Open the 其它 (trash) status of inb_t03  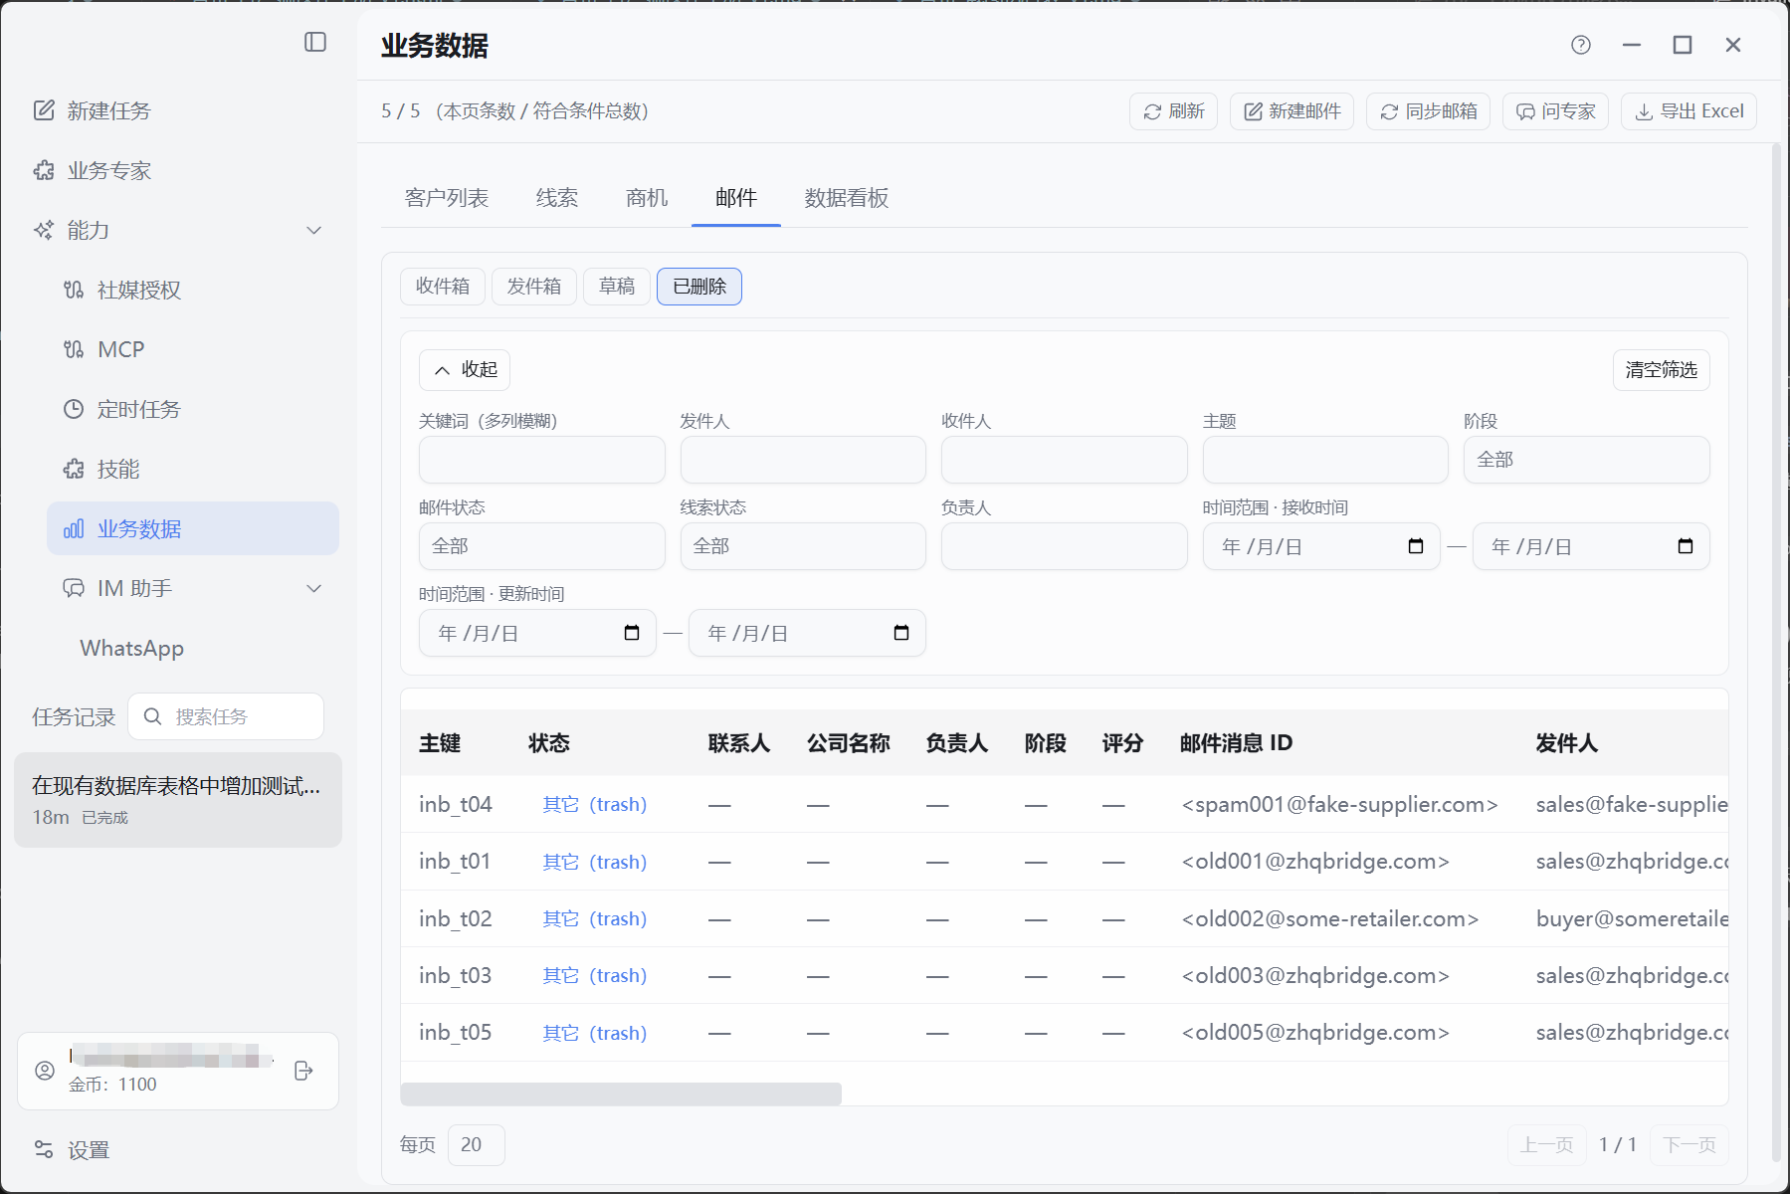point(595,975)
